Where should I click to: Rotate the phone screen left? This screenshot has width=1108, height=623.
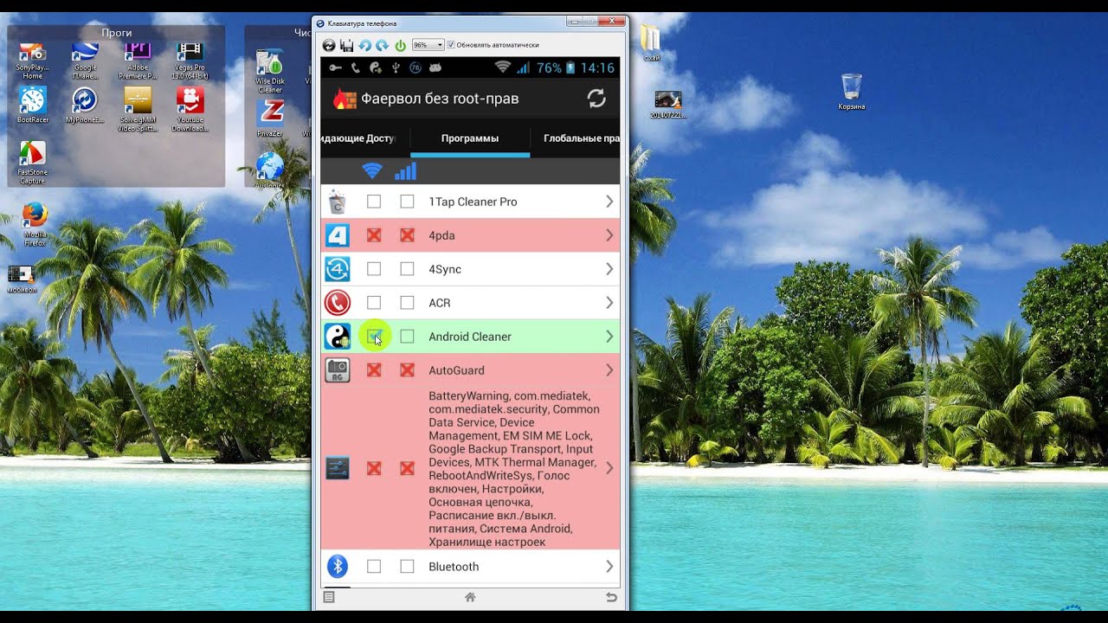click(364, 45)
